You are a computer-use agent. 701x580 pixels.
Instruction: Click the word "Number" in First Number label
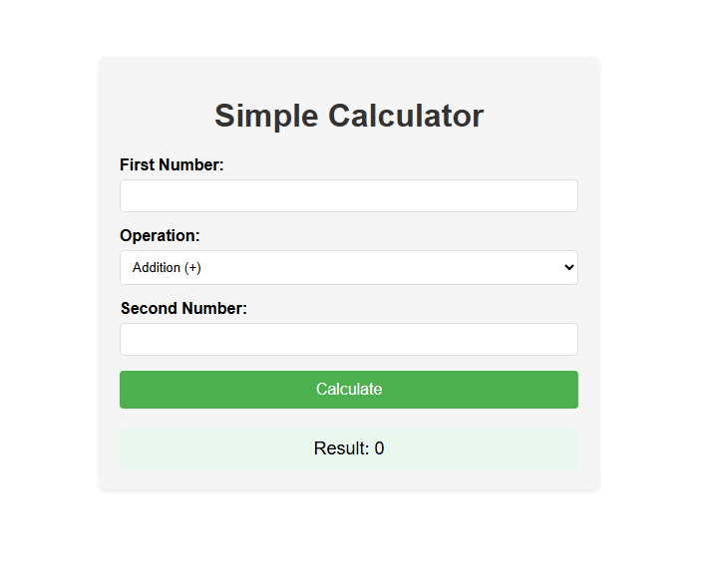click(x=190, y=164)
